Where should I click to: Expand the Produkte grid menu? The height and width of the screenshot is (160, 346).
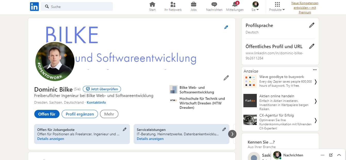click(277, 7)
